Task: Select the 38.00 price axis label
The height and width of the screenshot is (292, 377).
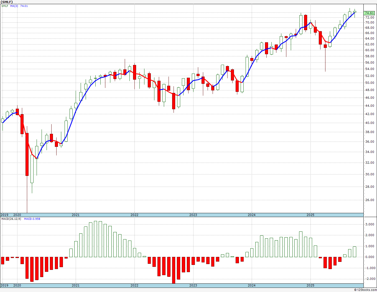Action: 370,132
